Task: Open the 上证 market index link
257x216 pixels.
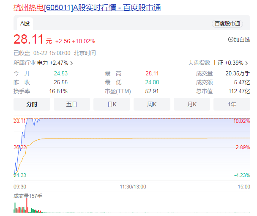Action: [217, 63]
